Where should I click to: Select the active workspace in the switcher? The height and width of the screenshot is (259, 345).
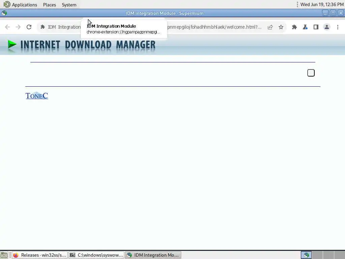[306, 255]
